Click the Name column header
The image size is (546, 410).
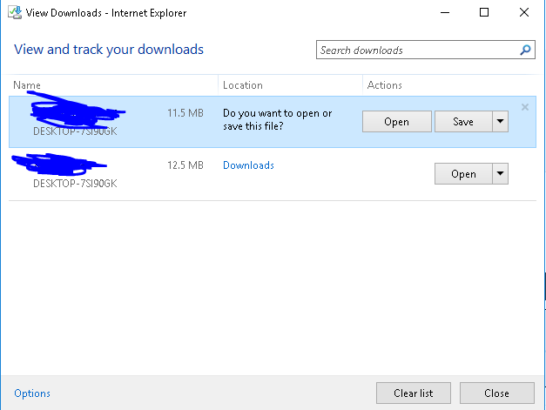[x=27, y=85]
